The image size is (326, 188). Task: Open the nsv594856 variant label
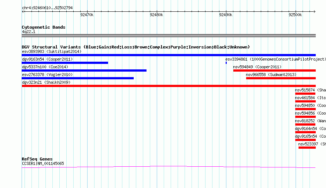pyautogui.click(x=310, y=113)
